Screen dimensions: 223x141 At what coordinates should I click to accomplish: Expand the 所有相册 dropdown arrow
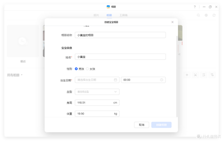[x=22, y=75]
